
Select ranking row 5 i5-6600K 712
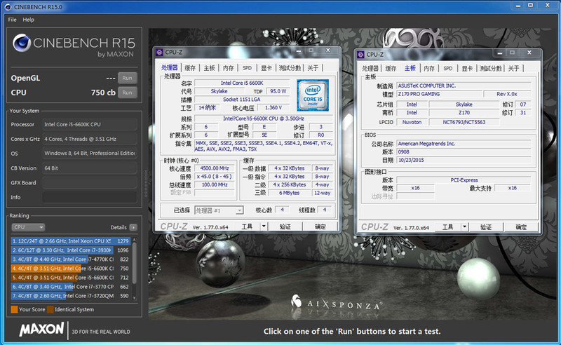tap(71, 278)
